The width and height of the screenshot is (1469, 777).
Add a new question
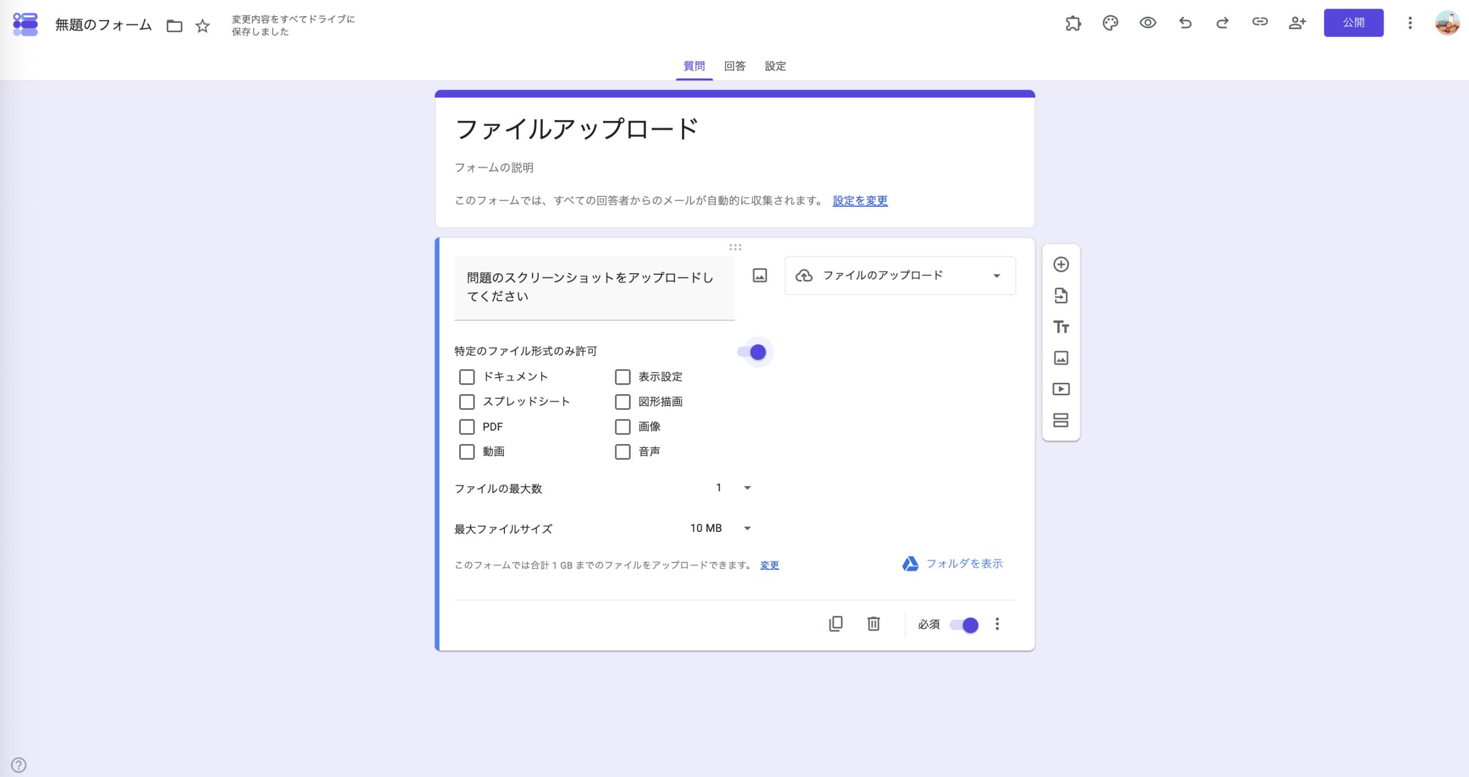point(1061,265)
